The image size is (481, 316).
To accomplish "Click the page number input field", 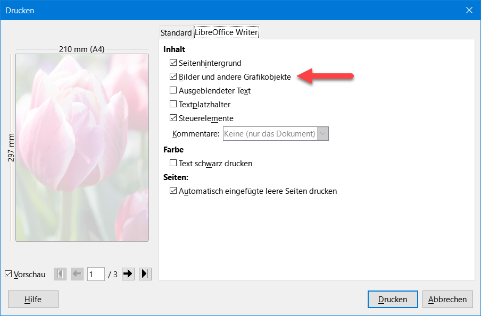I will point(96,274).
